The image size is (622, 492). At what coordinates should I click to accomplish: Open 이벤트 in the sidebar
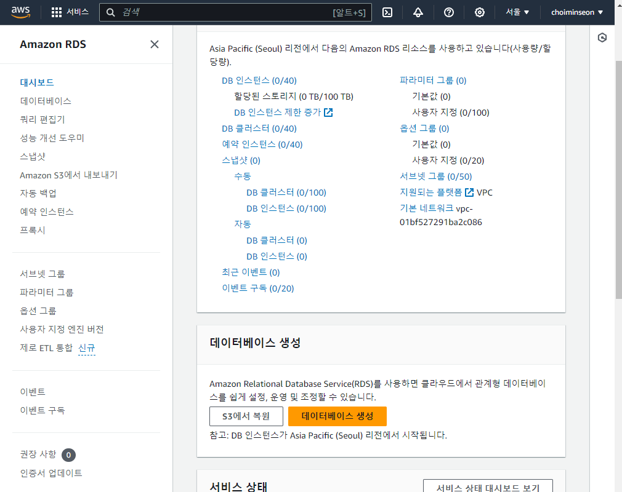pos(33,392)
